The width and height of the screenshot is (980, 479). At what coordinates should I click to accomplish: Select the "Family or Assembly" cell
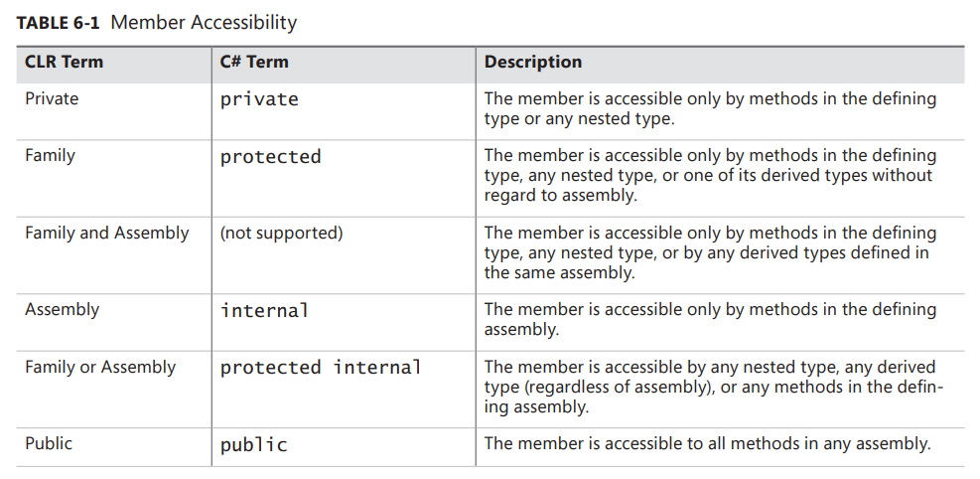tap(100, 368)
